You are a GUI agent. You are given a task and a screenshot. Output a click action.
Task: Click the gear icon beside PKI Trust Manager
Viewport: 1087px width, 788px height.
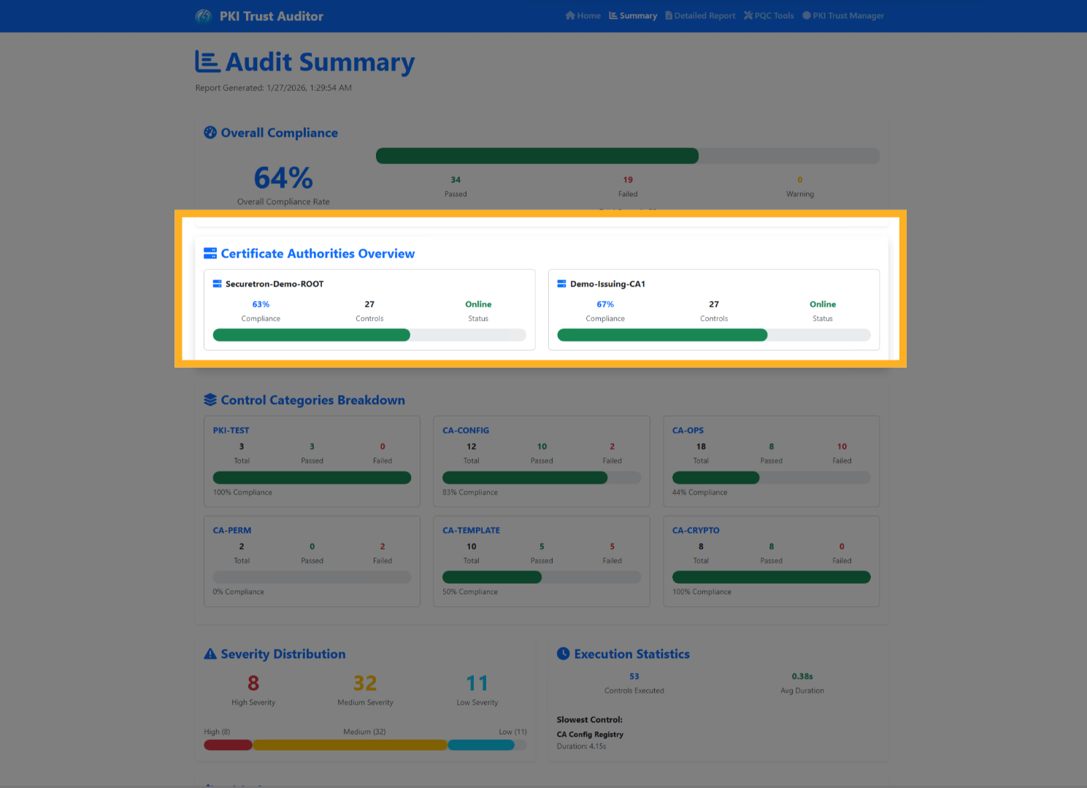point(806,15)
